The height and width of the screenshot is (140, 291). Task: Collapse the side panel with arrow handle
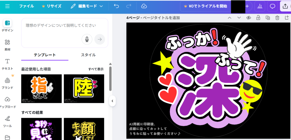point(112,101)
